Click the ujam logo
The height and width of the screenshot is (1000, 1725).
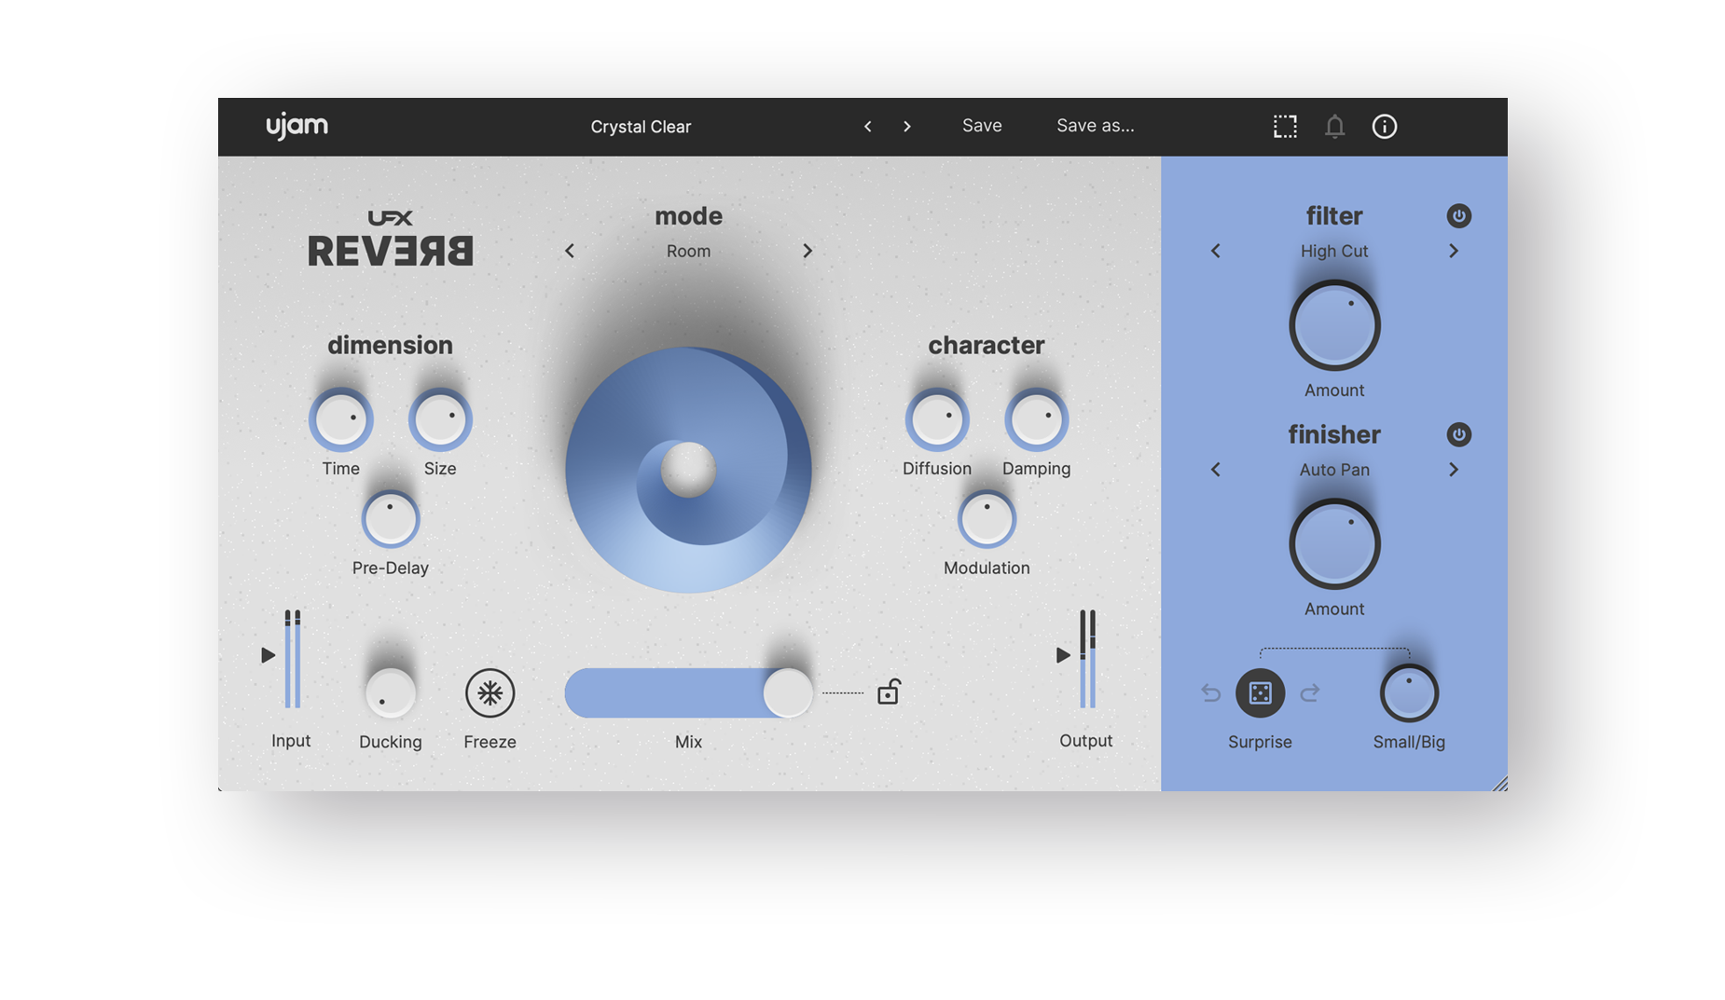[x=297, y=126]
